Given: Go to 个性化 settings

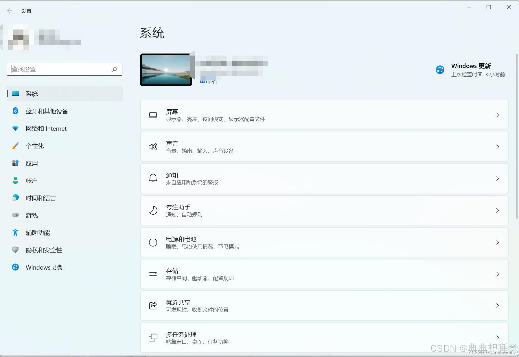Looking at the screenshot, I should pos(65,146).
